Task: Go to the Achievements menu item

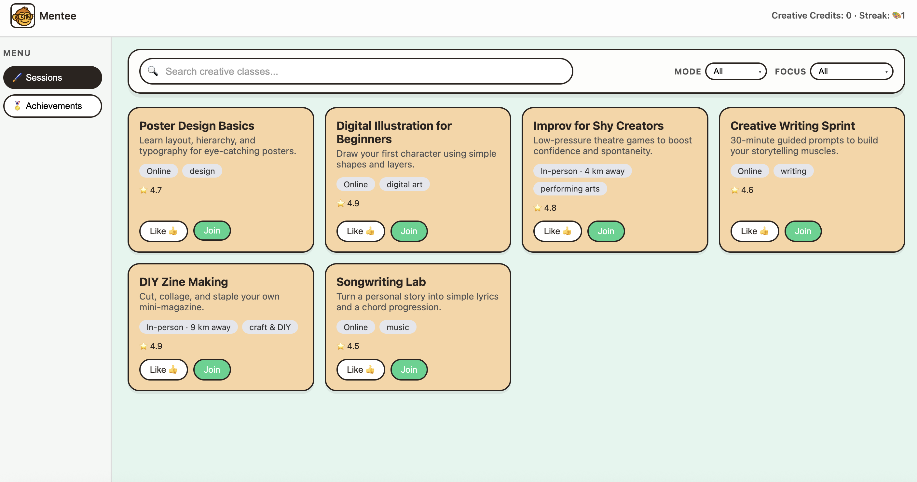Action: [52, 106]
